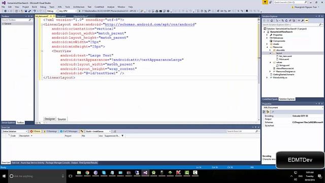Switch to the Package Manager Console tab
The image size is (325, 183).
coord(57,163)
